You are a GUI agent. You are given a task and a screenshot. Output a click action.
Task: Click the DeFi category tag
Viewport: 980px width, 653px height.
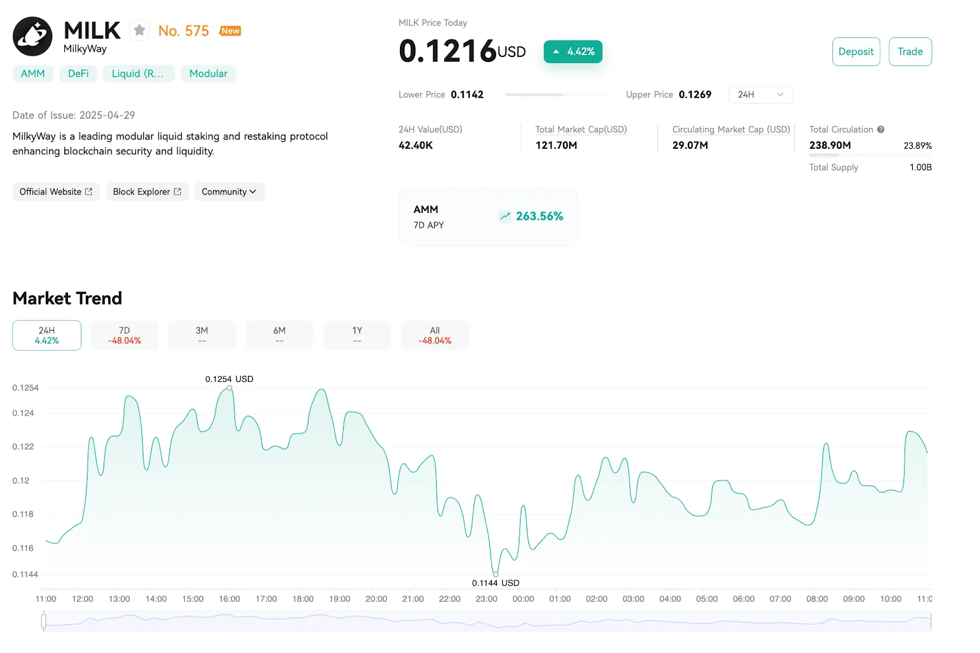coord(78,73)
